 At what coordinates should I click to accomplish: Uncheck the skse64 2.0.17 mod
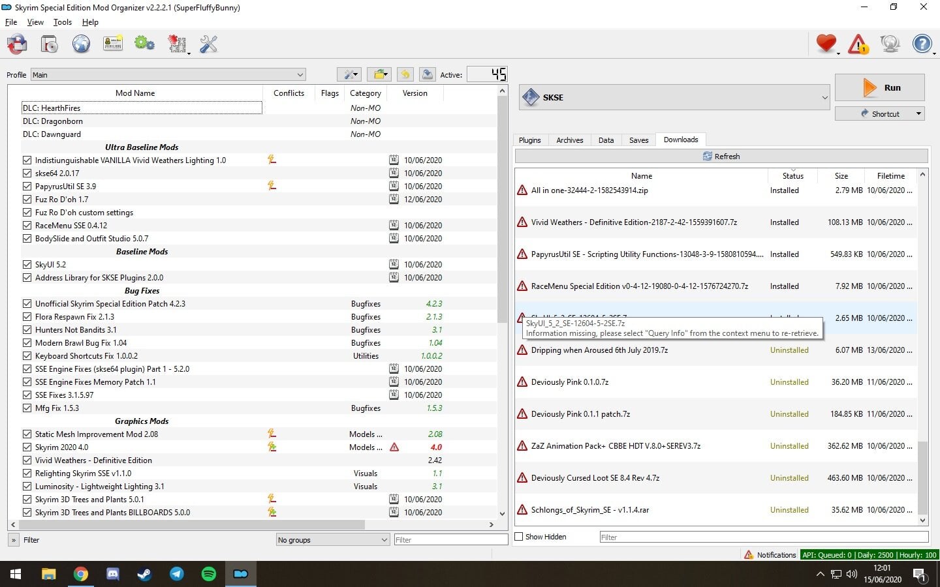coord(27,173)
